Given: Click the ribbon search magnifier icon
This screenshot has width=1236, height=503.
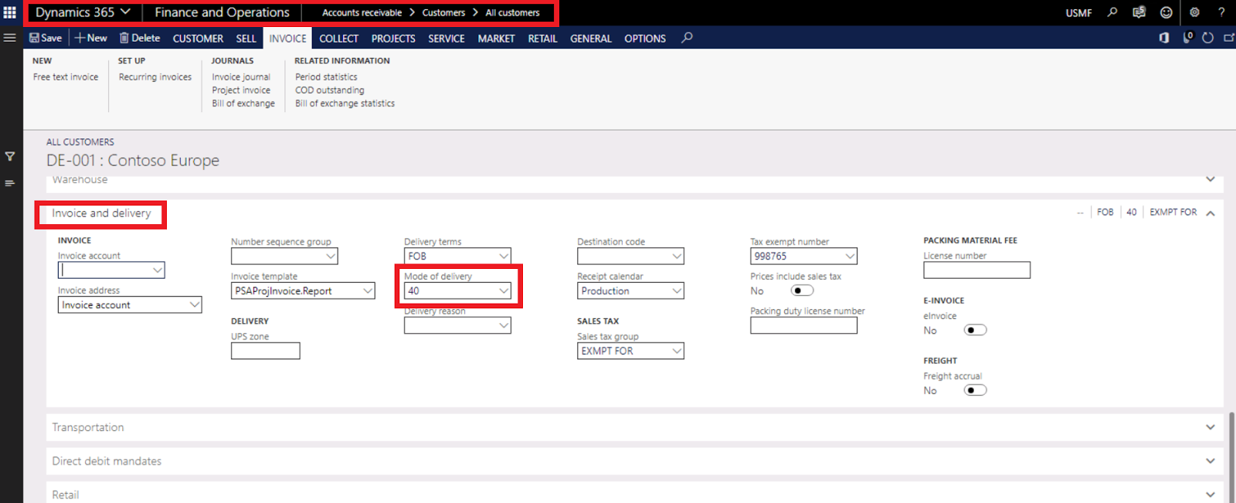Looking at the screenshot, I should [687, 37].
